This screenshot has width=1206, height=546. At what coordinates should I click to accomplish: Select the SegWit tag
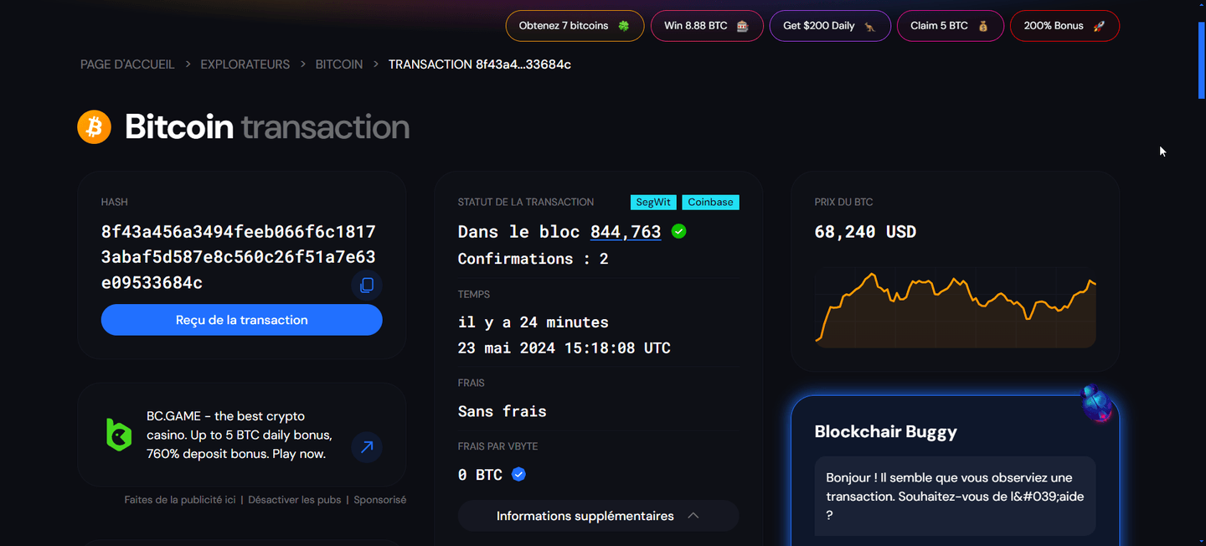click(x=653, y=202)
